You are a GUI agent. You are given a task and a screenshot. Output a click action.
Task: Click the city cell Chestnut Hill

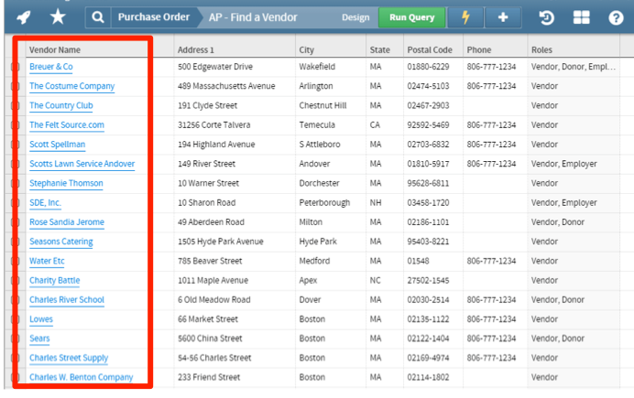tap(322, 105)
